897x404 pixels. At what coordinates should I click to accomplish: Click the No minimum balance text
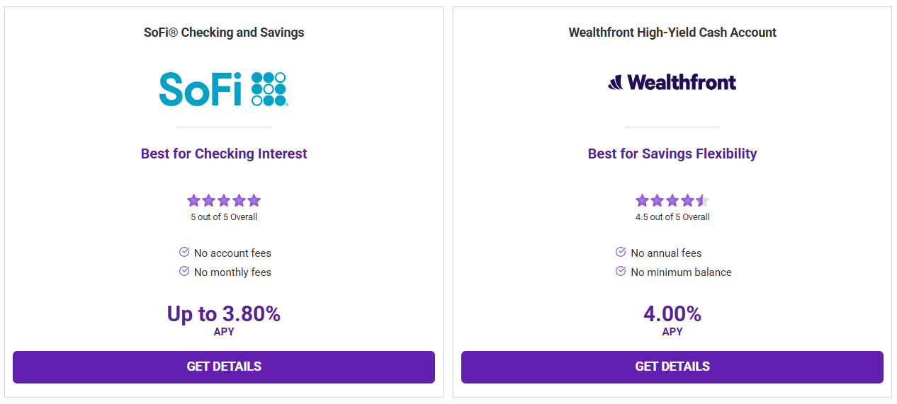pos(681,272)
